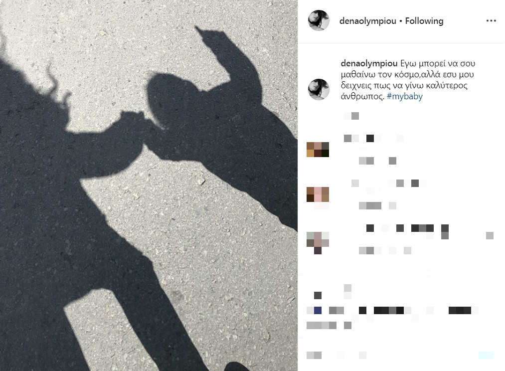Click the blurred post date beneath likes
The image size is (505, 371).
pyautogui.click(x=329, y=325)
